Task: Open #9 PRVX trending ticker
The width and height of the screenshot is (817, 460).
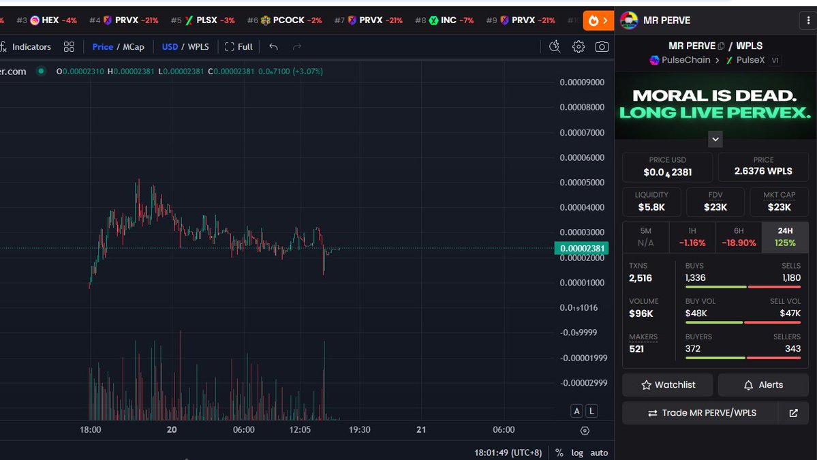Action: [x=521, y=20]
